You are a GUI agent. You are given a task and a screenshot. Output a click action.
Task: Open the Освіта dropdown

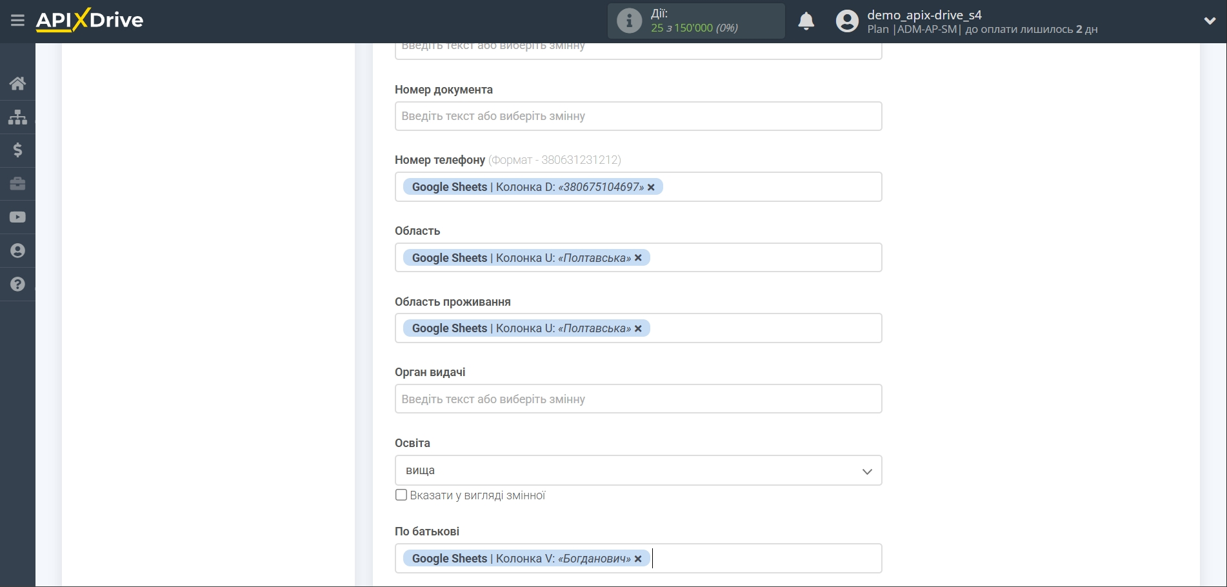pos(637,470)
